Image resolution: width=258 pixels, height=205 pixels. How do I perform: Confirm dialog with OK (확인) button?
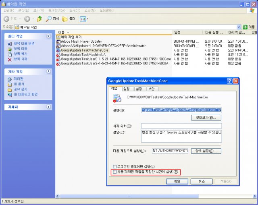[177, 181]
